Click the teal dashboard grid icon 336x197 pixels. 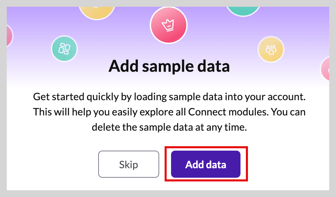[64, 49]
